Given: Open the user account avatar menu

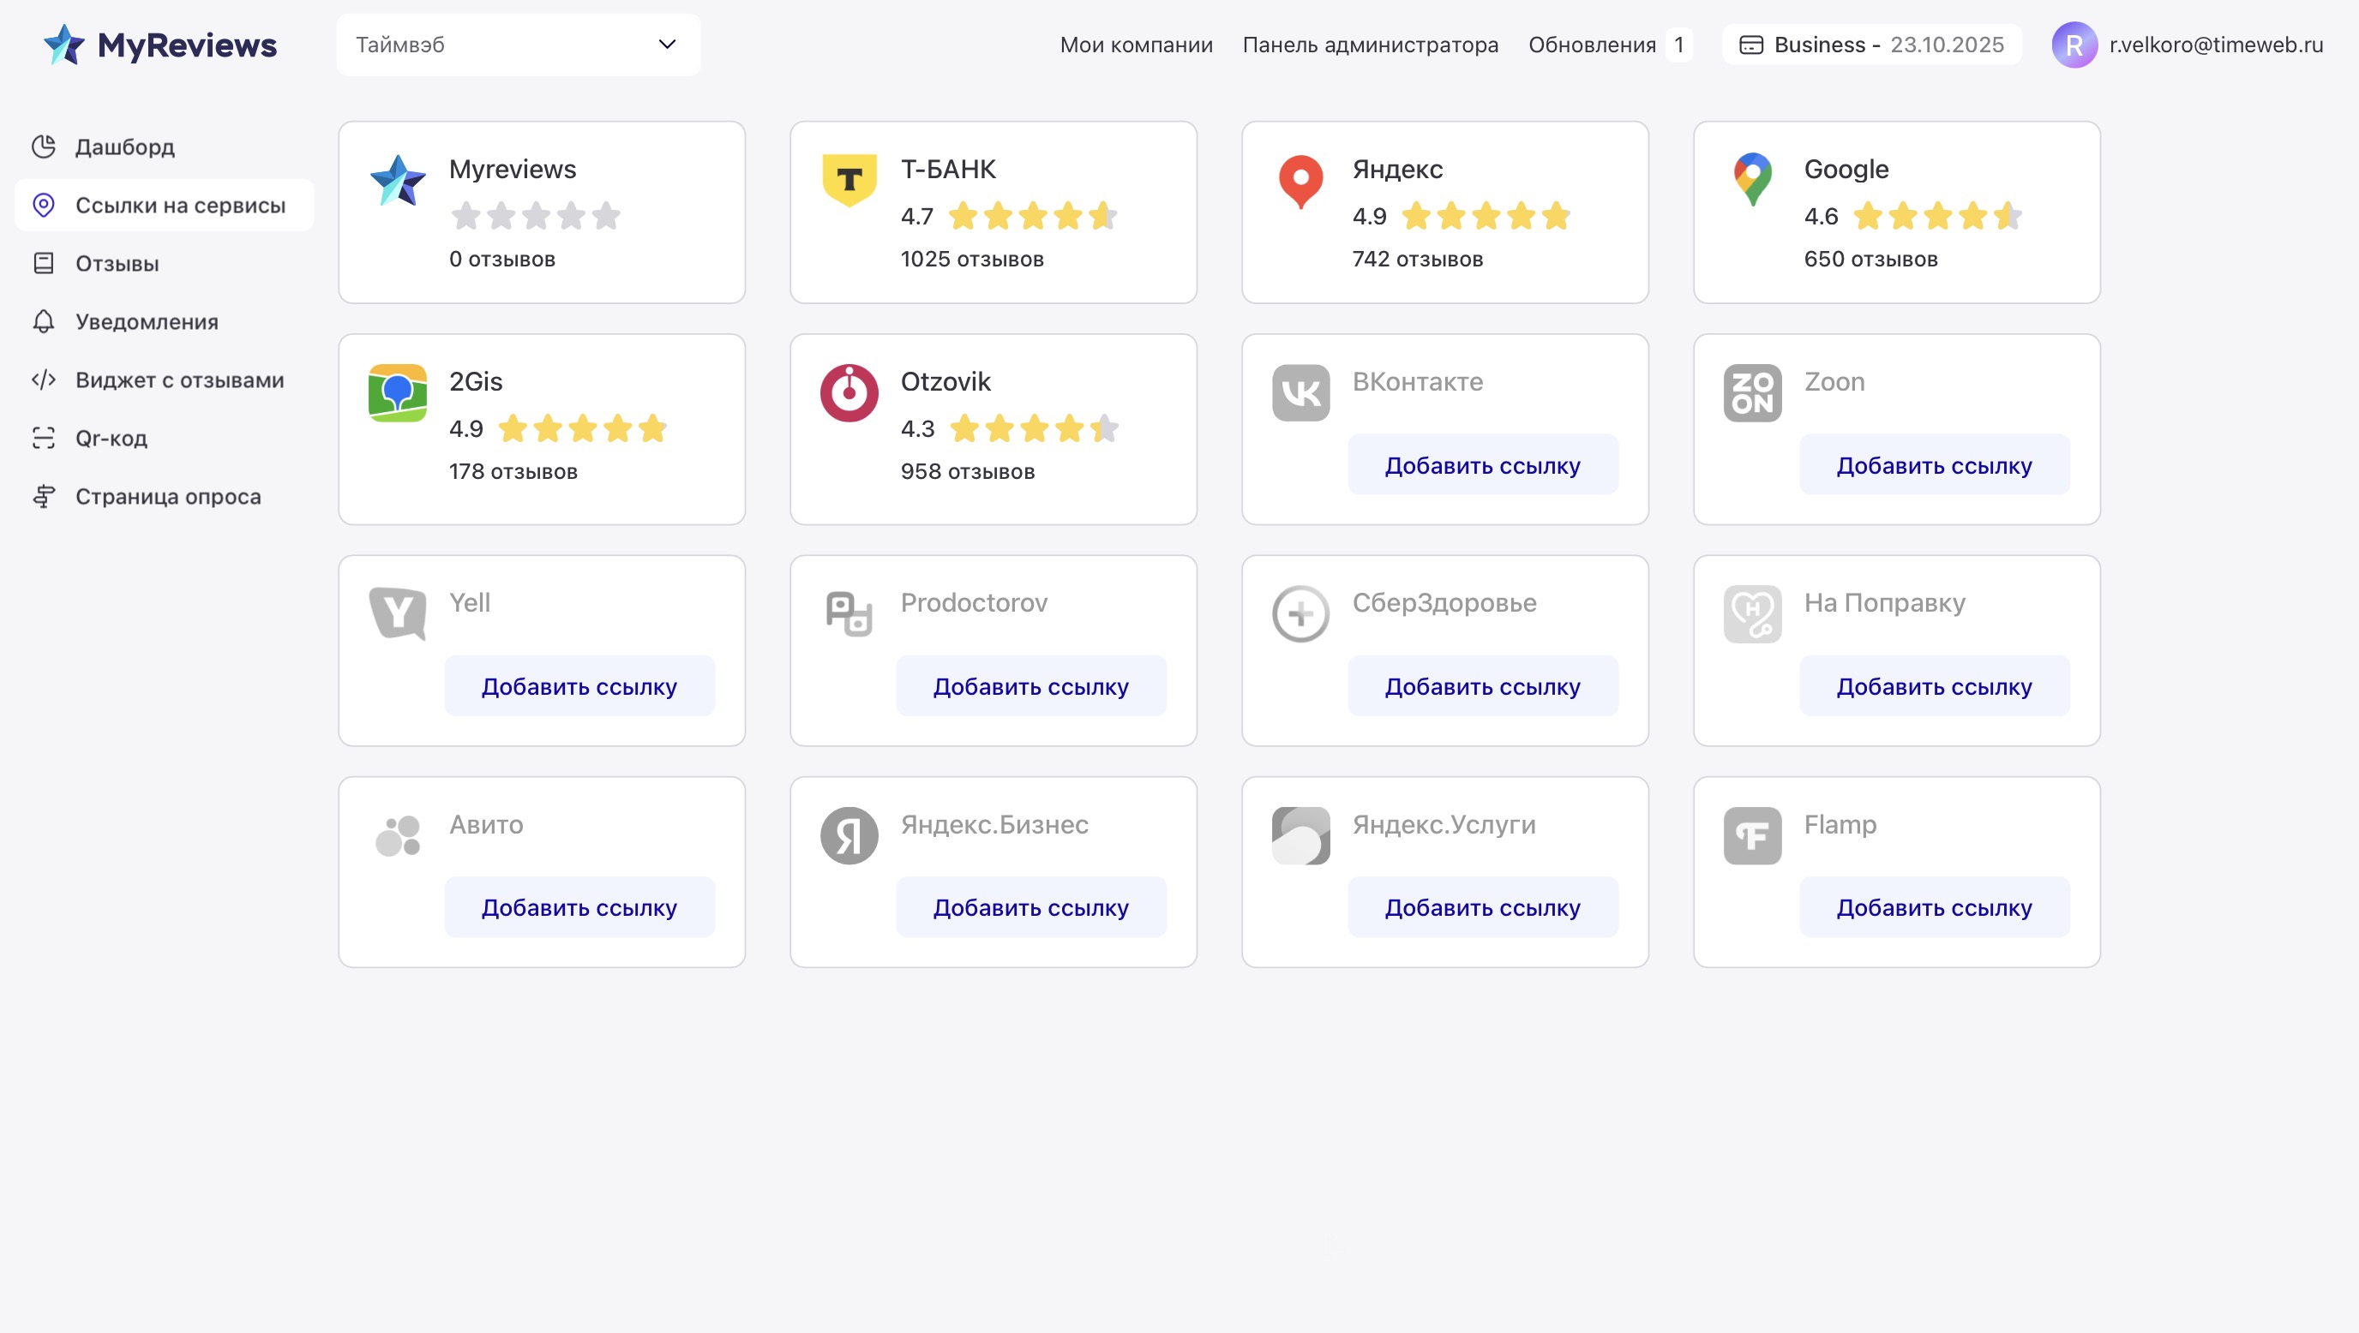Looking at the screenshot, I should tap(2077, 43).
